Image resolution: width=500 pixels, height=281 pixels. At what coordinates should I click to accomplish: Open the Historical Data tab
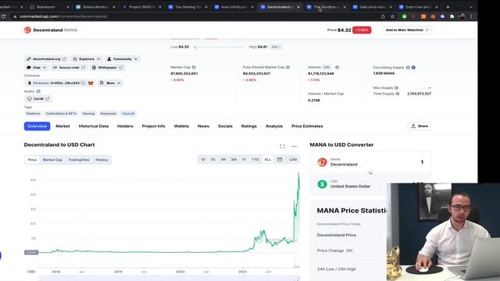pos(94,126)
